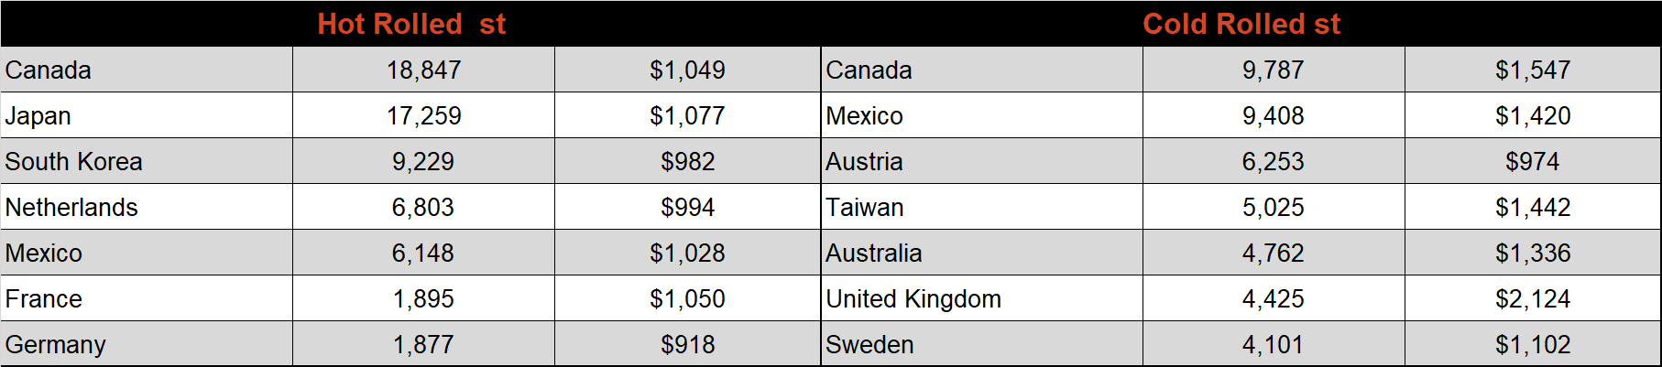The width and height of the screenshot is (1662, 367).
Task: Click the Canada cell under Cold Rolled
Action: (982, 70)
